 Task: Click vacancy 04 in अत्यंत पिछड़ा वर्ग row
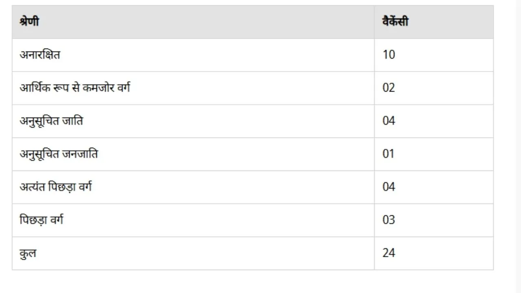click(389, 187)
